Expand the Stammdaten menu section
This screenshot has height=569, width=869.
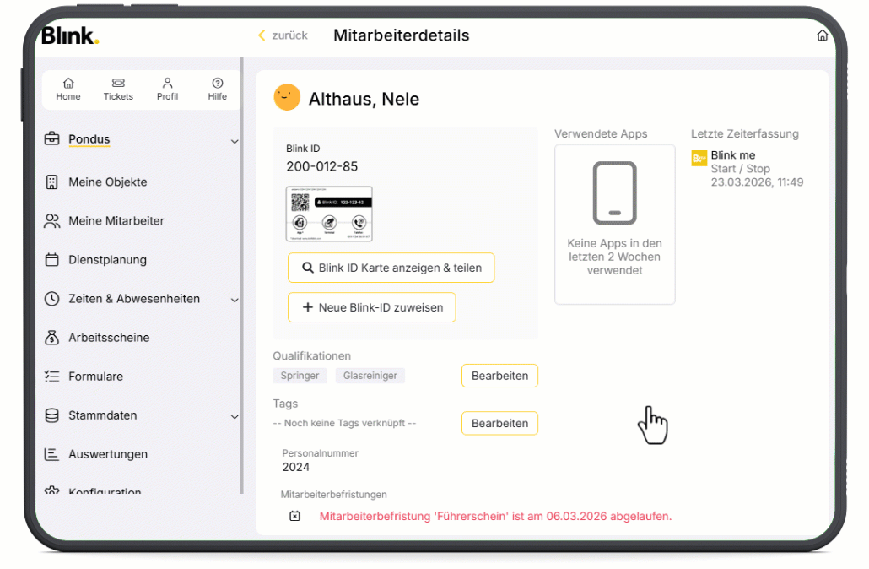click(x=235, y=416)
